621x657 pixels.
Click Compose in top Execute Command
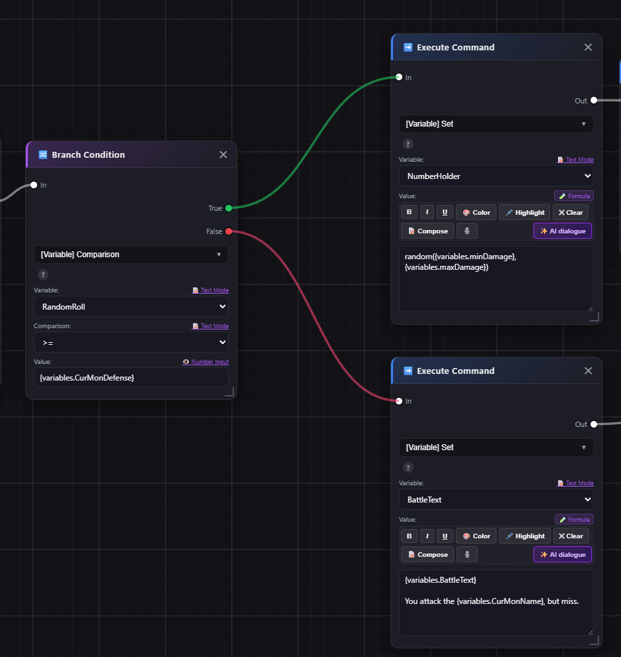pos(427,231)
